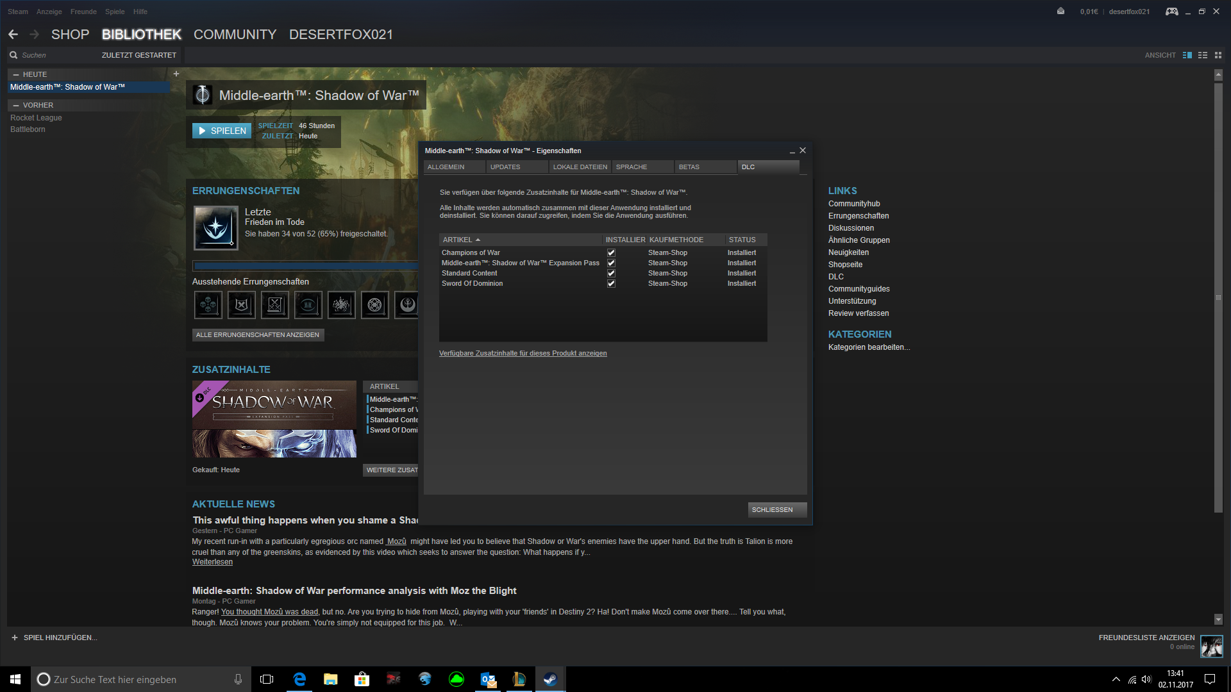The height and width of the screenshot is (692, 1231).
Task: Open Verfügbare Zusatzinhalte für dieses Produkt link
Action: click(x=523, y=354)
